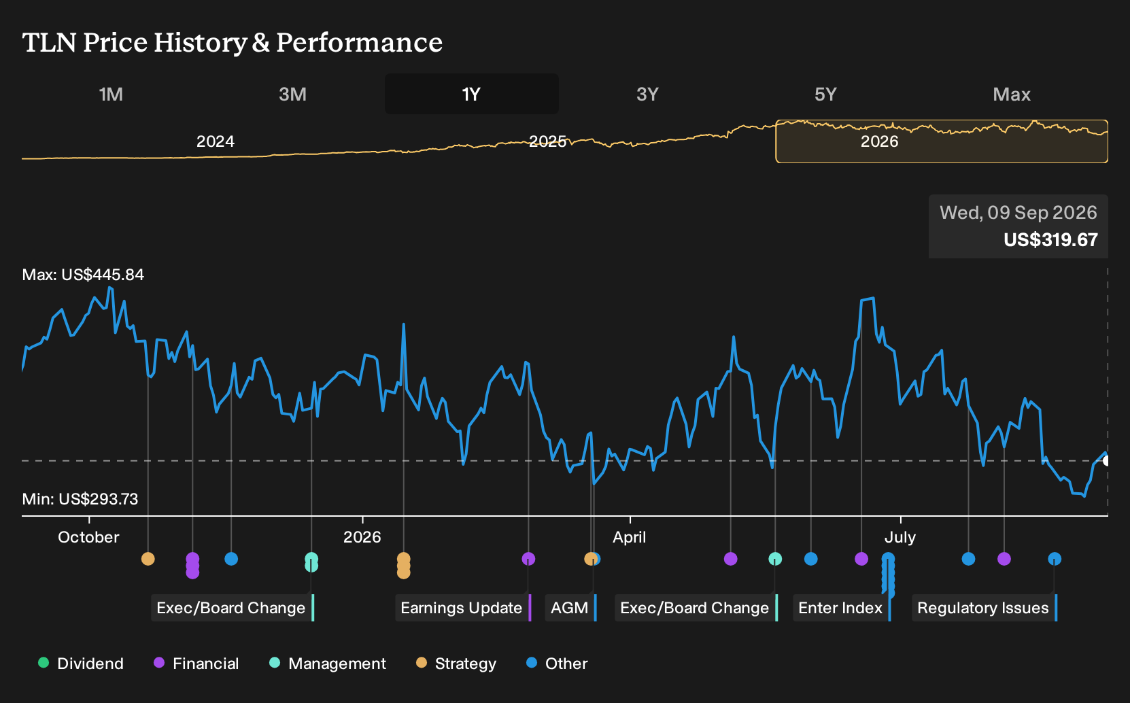The height and width of the screenshot is (703, 1130).
Task: Click the Management event dots before 2026 tick
Action: click(311, 562)
